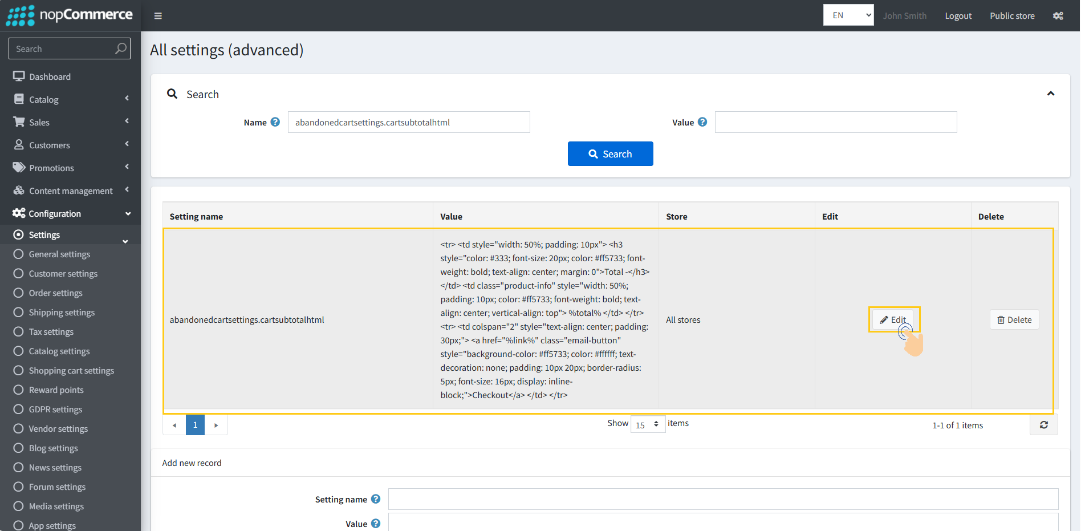Image resolution: width=1081 pixels, height=531 pixels.
Task: Click the refresh icon below the table
Action: pyautogui.click(x=1043, y=425)
